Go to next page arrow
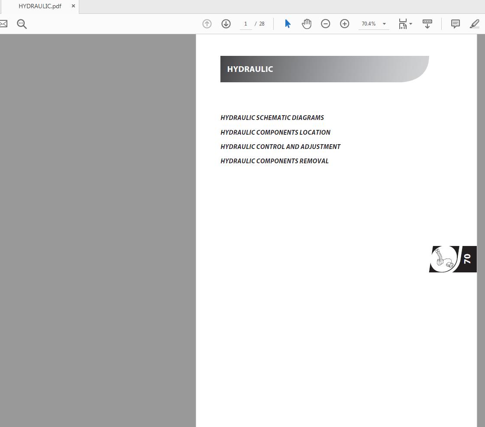Image resolution: width=485 pixels, height=427 pixels. (226, 24)
